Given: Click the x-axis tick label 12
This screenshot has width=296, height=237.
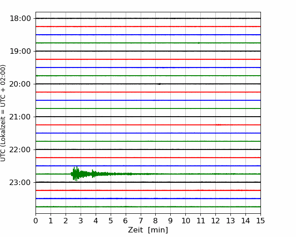Looking at the screenshot, I should pyautogui.click(x=215, y=221).
